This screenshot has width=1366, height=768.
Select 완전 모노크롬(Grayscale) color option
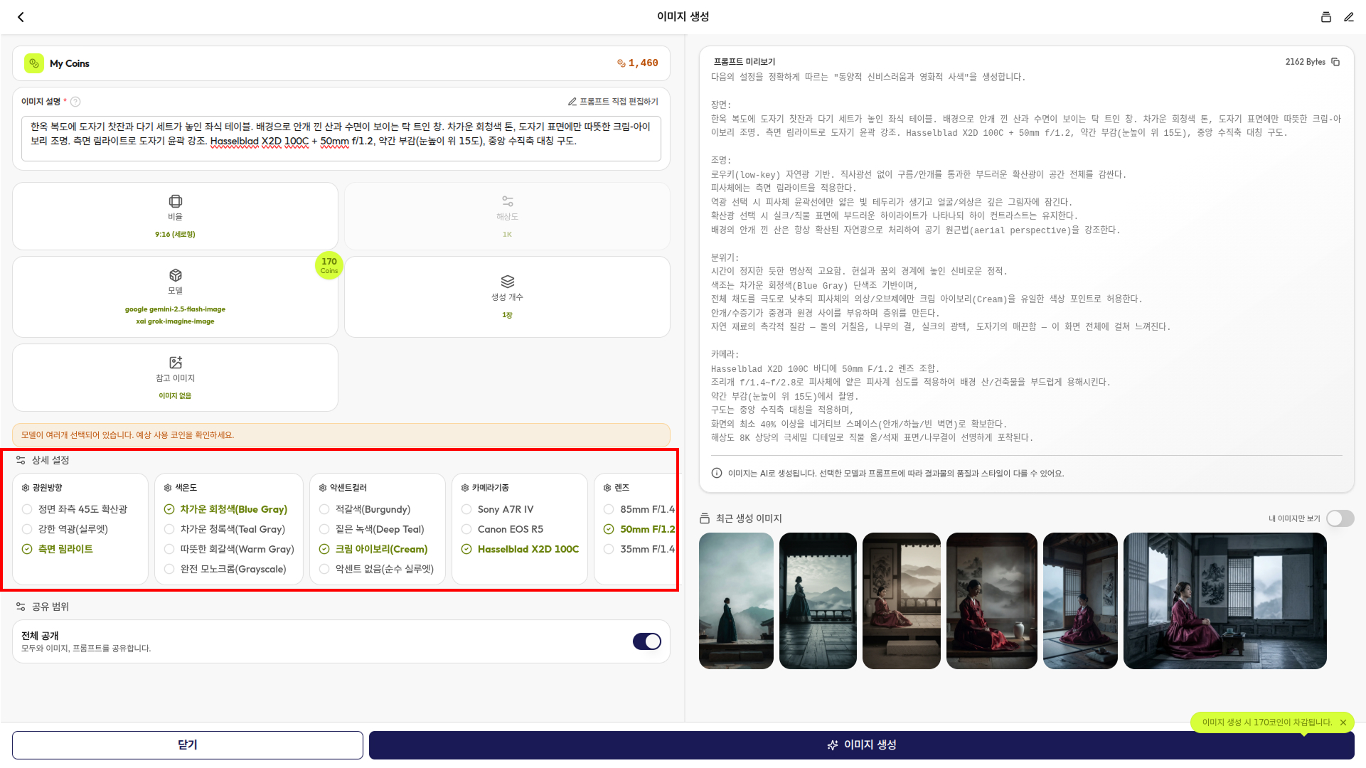point(233,569)
